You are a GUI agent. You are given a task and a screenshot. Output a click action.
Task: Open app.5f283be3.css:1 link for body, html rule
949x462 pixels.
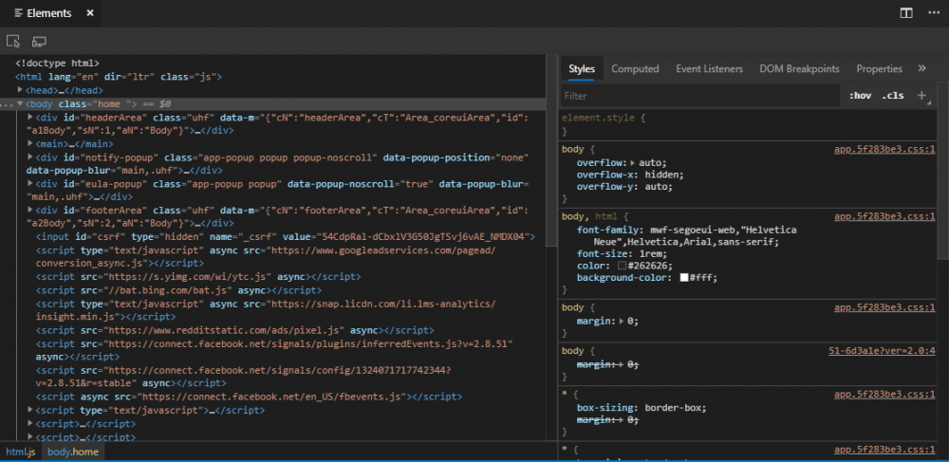coord(884,216)
